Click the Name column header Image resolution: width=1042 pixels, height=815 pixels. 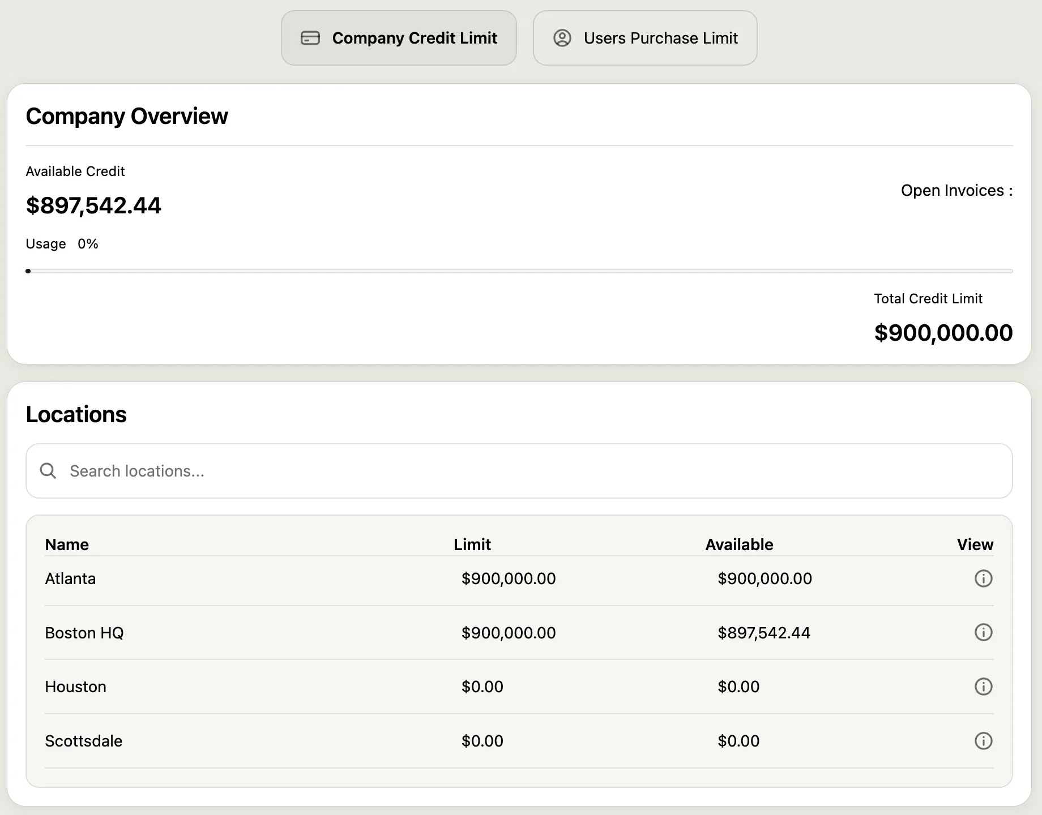click(67, 544)
